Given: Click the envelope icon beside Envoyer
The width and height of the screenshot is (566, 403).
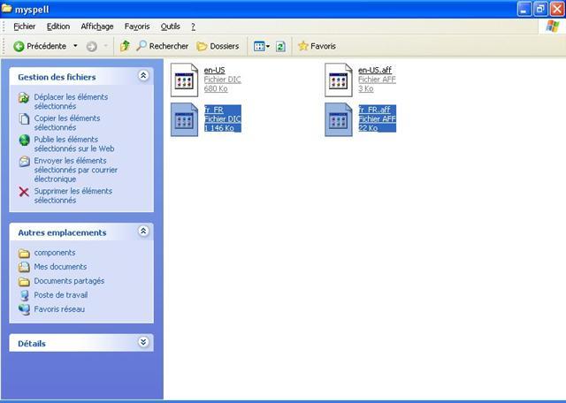Looking at the screenshot, I should (x=24, y=161).
